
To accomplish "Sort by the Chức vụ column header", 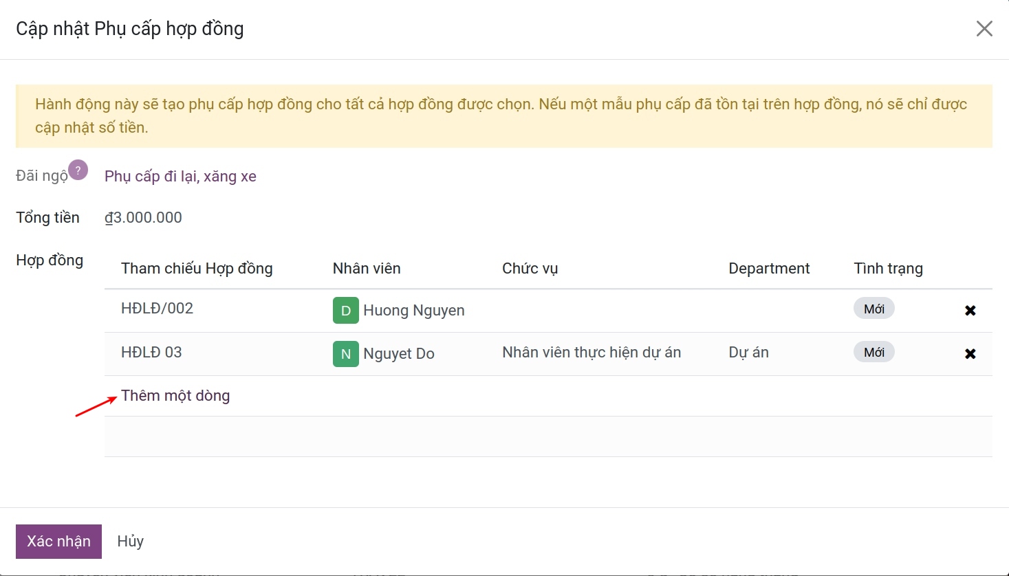I will point(530,269).
